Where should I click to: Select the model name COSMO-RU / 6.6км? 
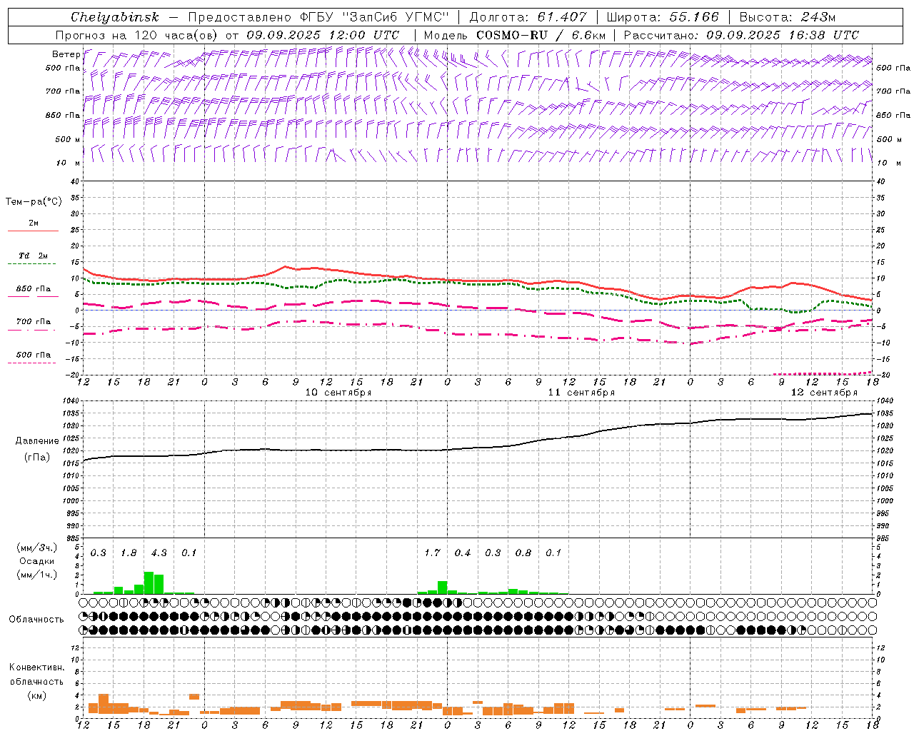(541, 35)
